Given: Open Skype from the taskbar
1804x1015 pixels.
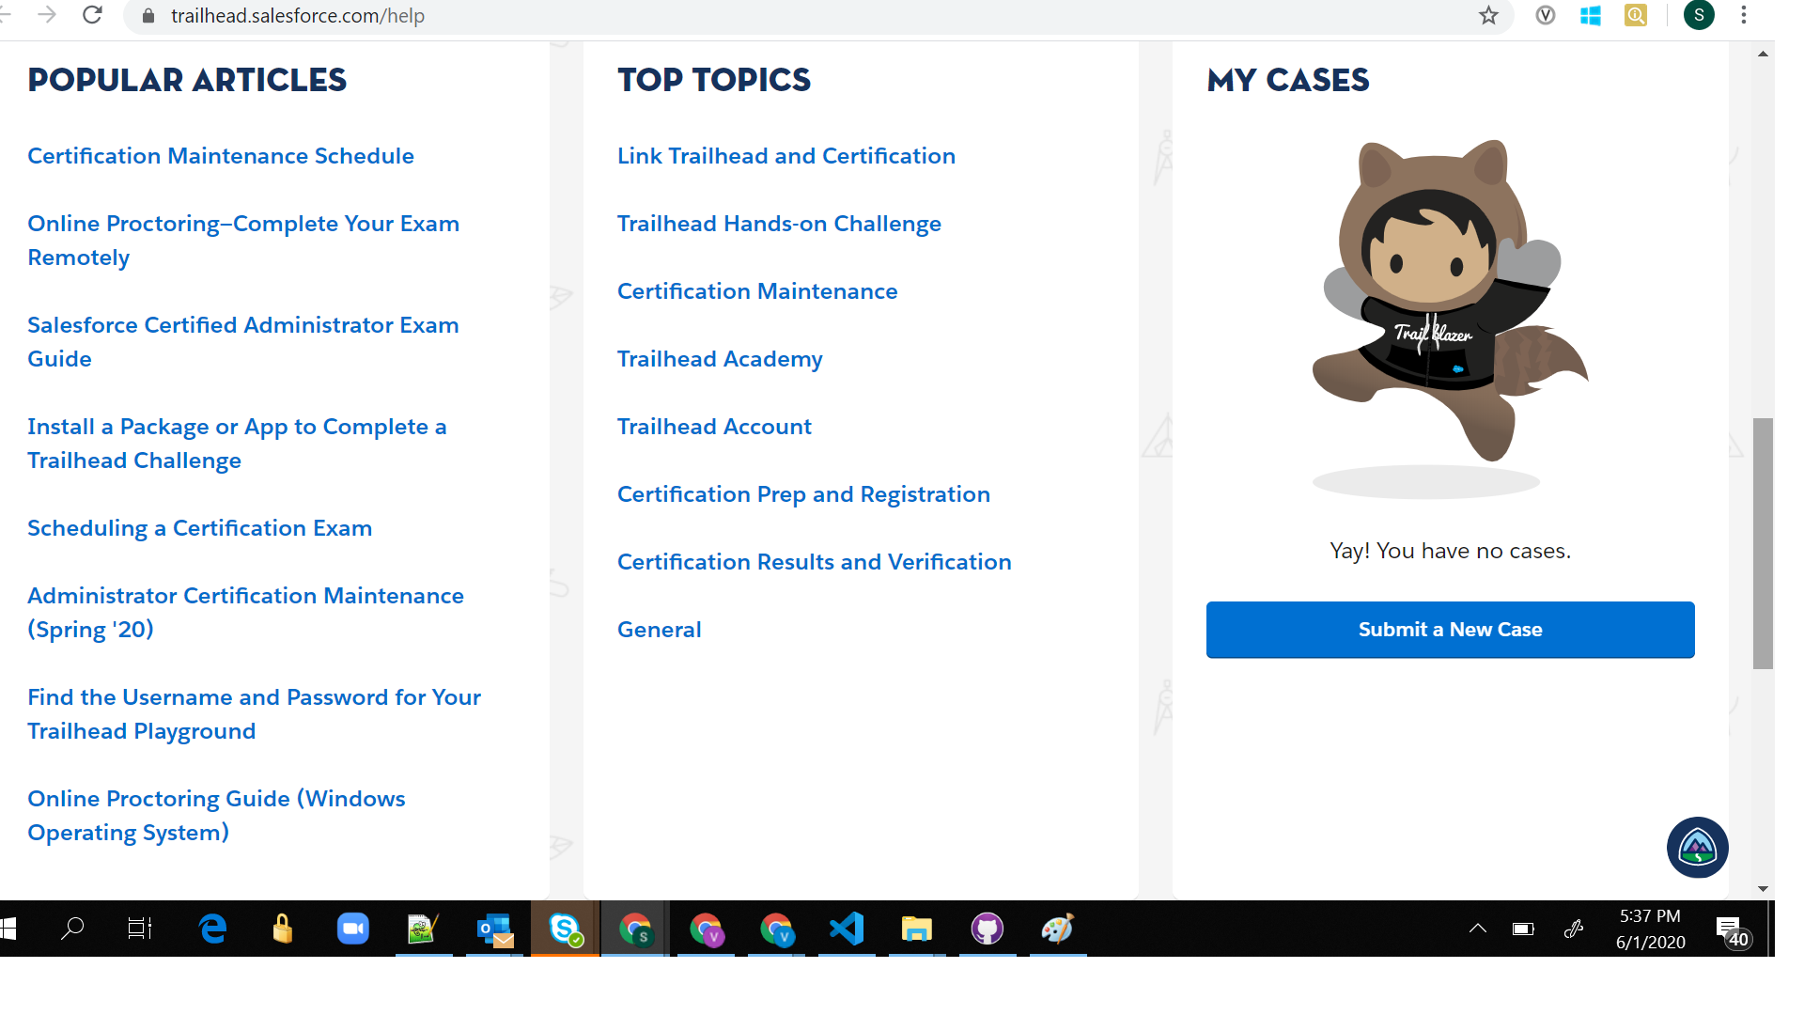Looking at the screenshot, I should 565,929.
